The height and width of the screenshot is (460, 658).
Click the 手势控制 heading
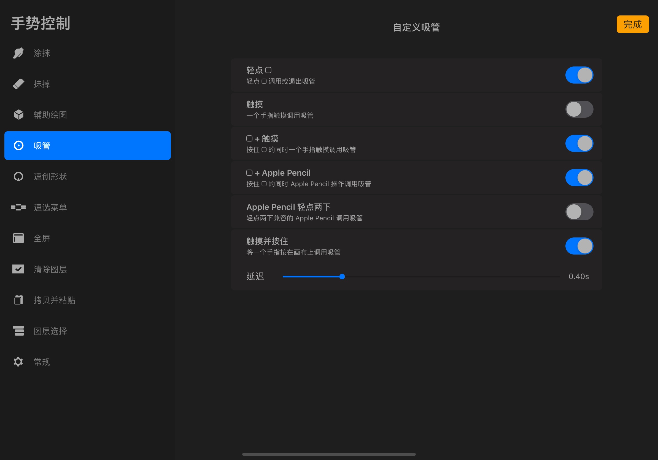coord(41,23)
